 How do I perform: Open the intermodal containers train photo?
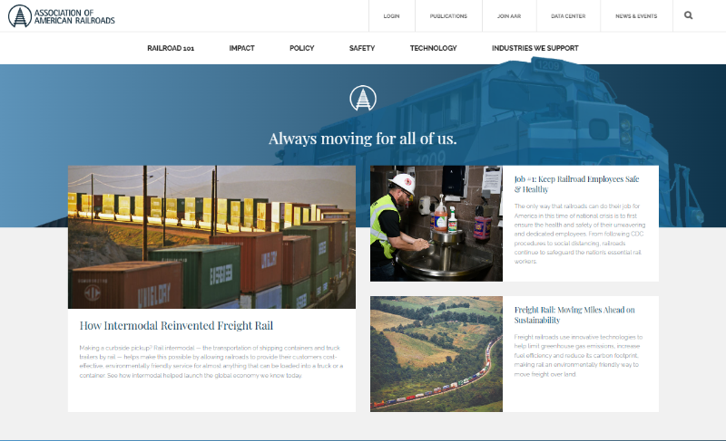click(x=211, y=237)
